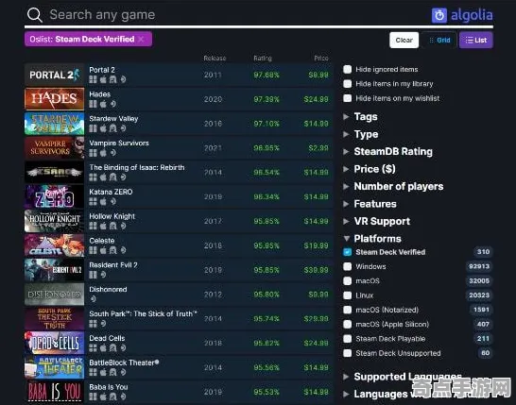
Task: Click macOS icon in Stardew Valley row
Action: click(103, 128)
